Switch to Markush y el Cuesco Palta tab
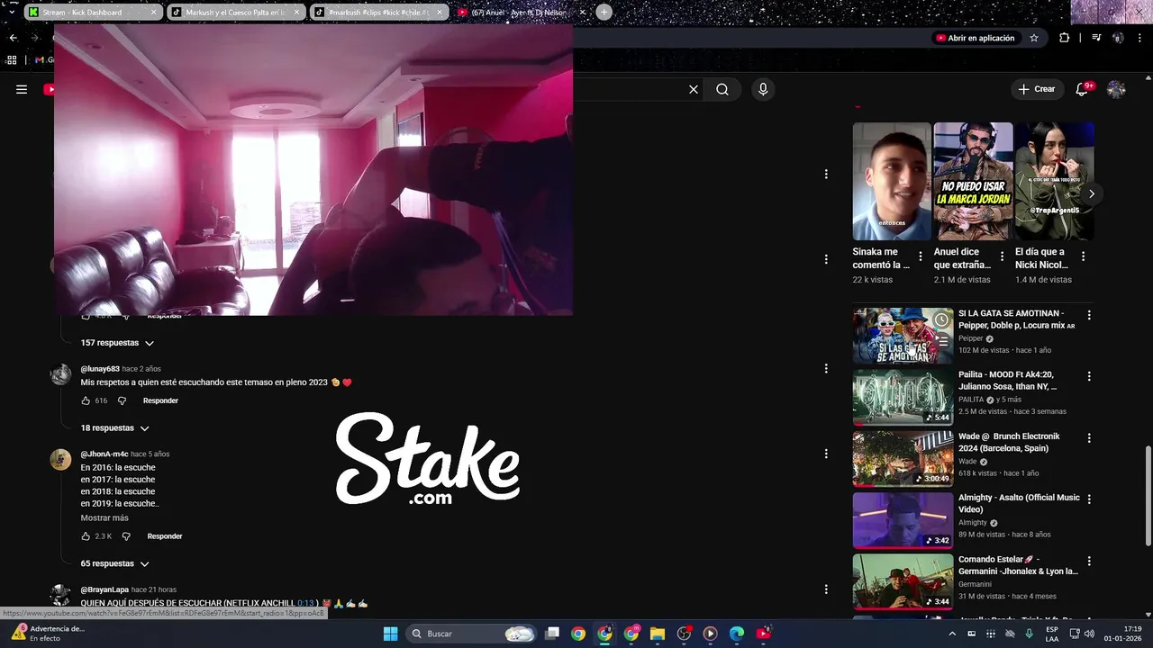 coord(236,13)
